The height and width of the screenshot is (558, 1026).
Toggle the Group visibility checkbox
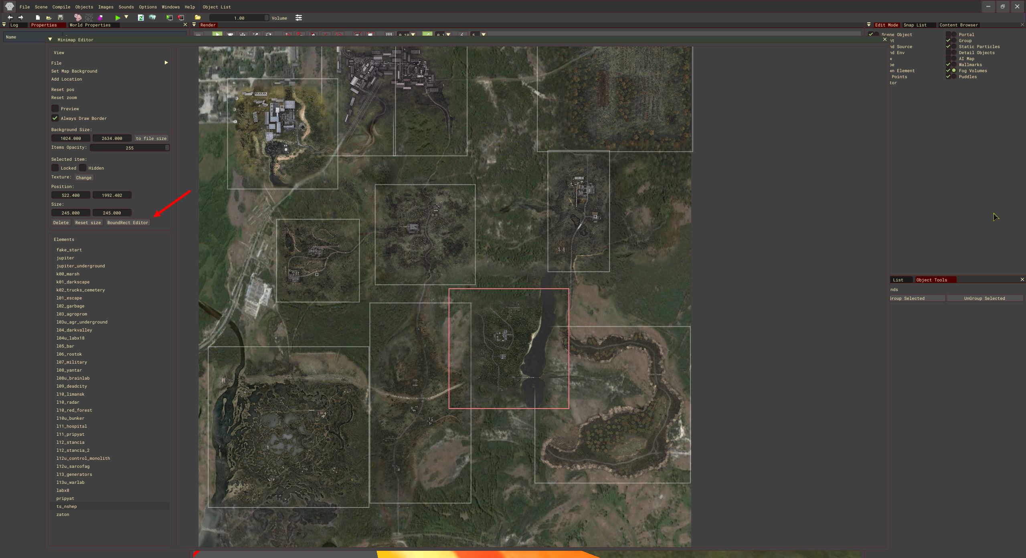point(948,40)
